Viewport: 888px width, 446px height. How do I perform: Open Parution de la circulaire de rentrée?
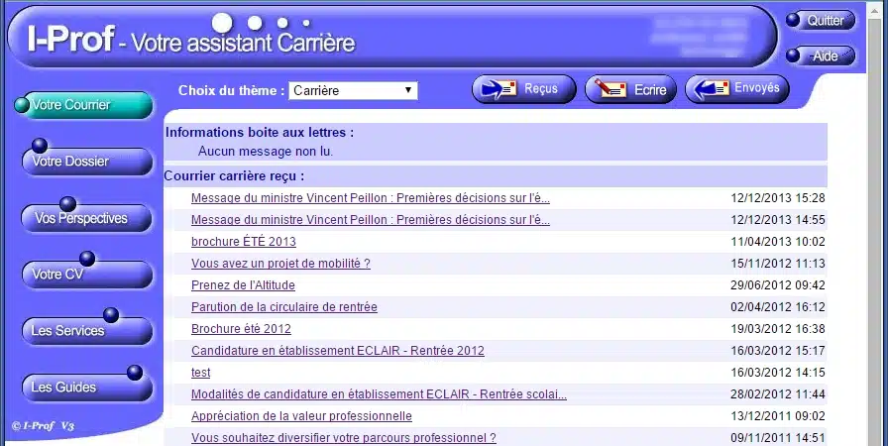click(284, 307)
